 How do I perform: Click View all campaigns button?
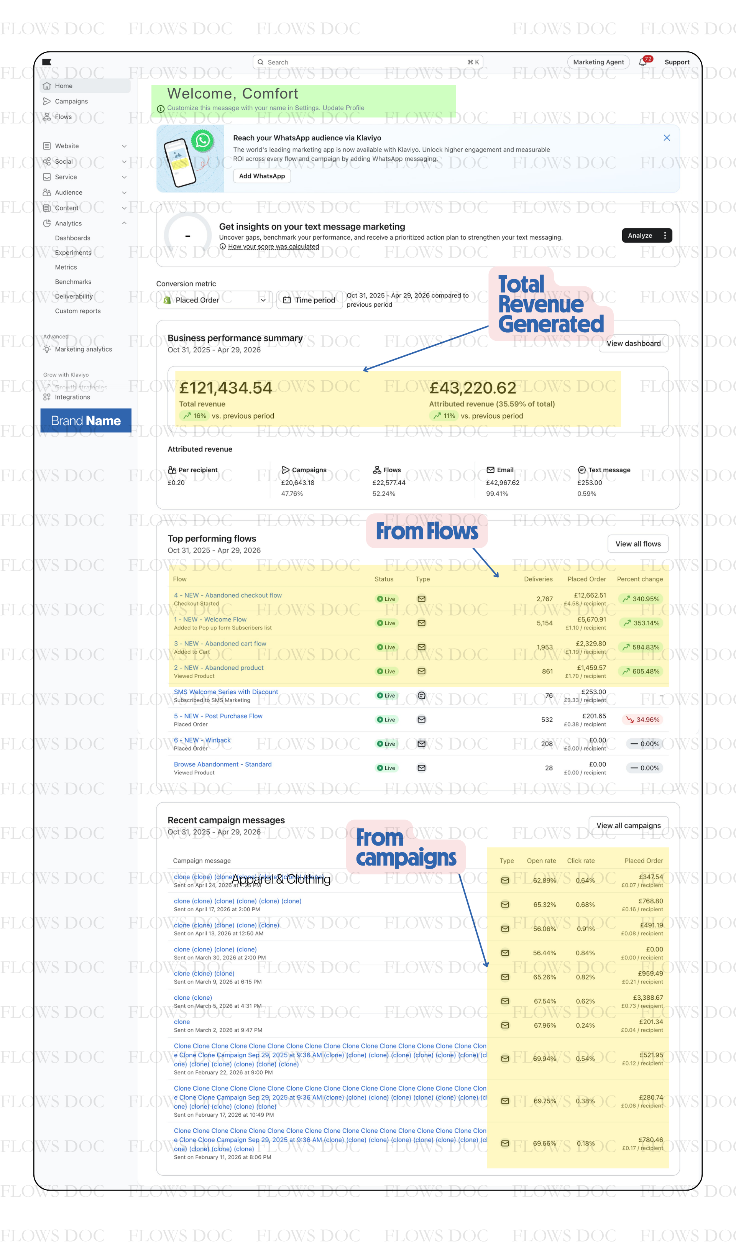pyautogui.click(x=628, y=826)
